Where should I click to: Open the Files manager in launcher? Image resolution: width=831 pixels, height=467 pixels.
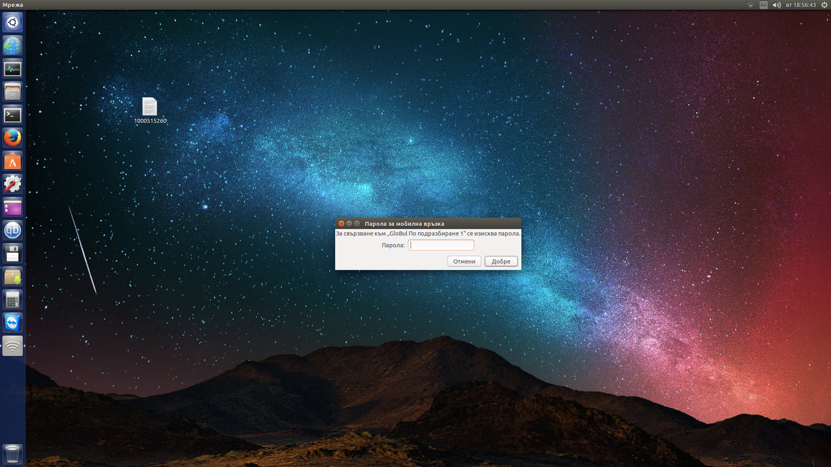[13, 92]
